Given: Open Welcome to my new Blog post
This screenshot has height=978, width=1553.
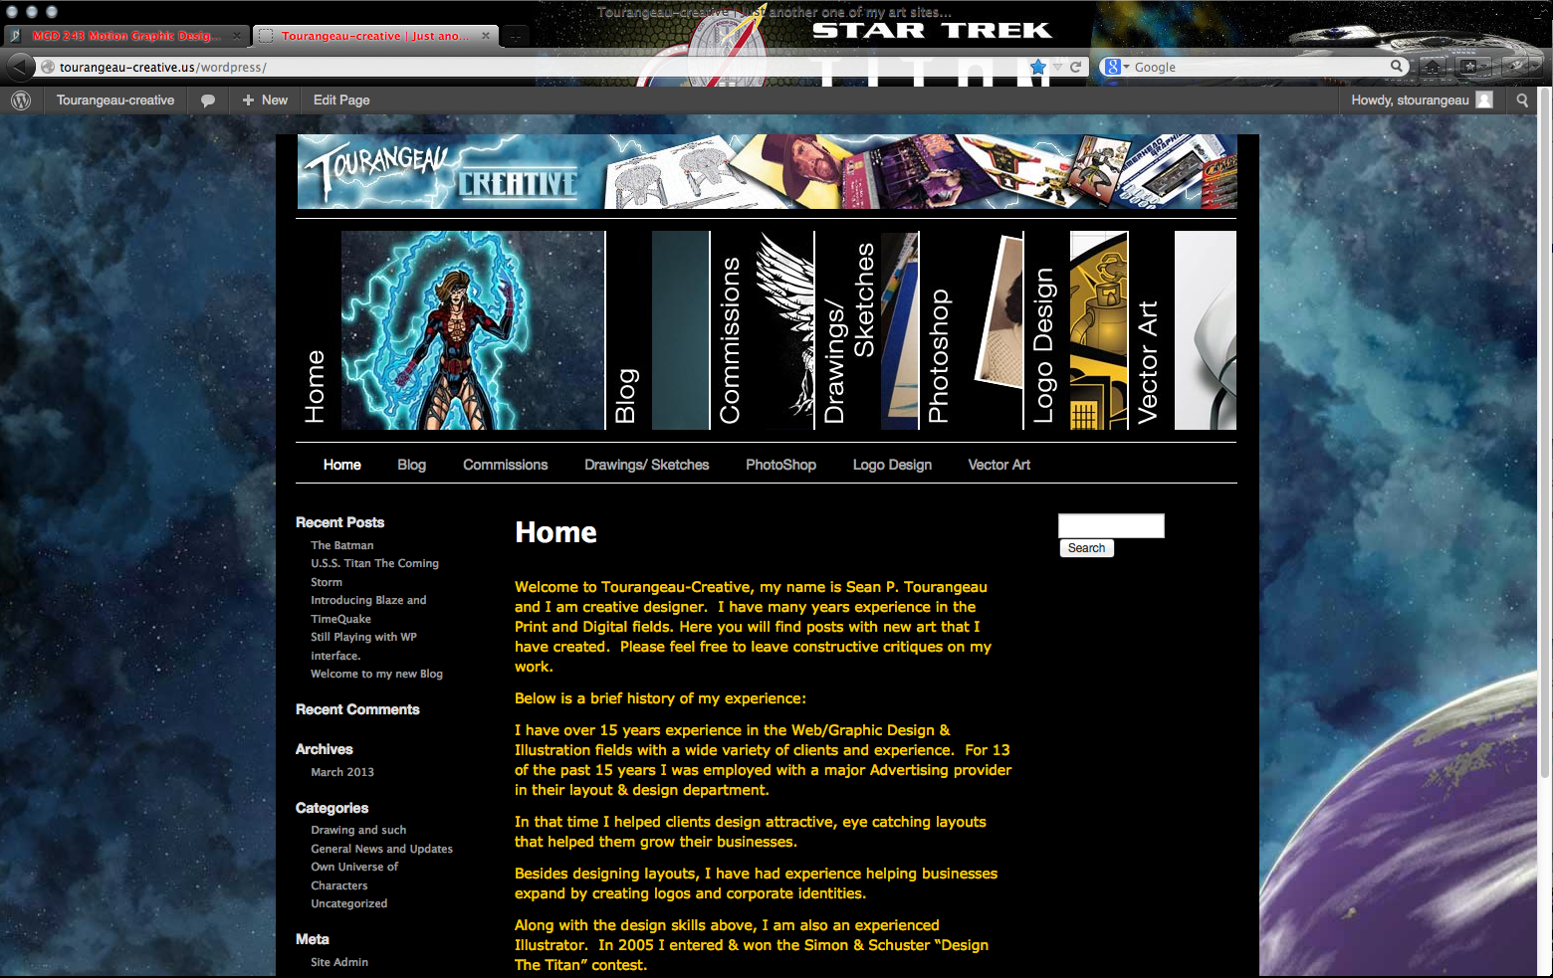Looking at the screenshot, I should pyautogui.click(x=376, y=674).
